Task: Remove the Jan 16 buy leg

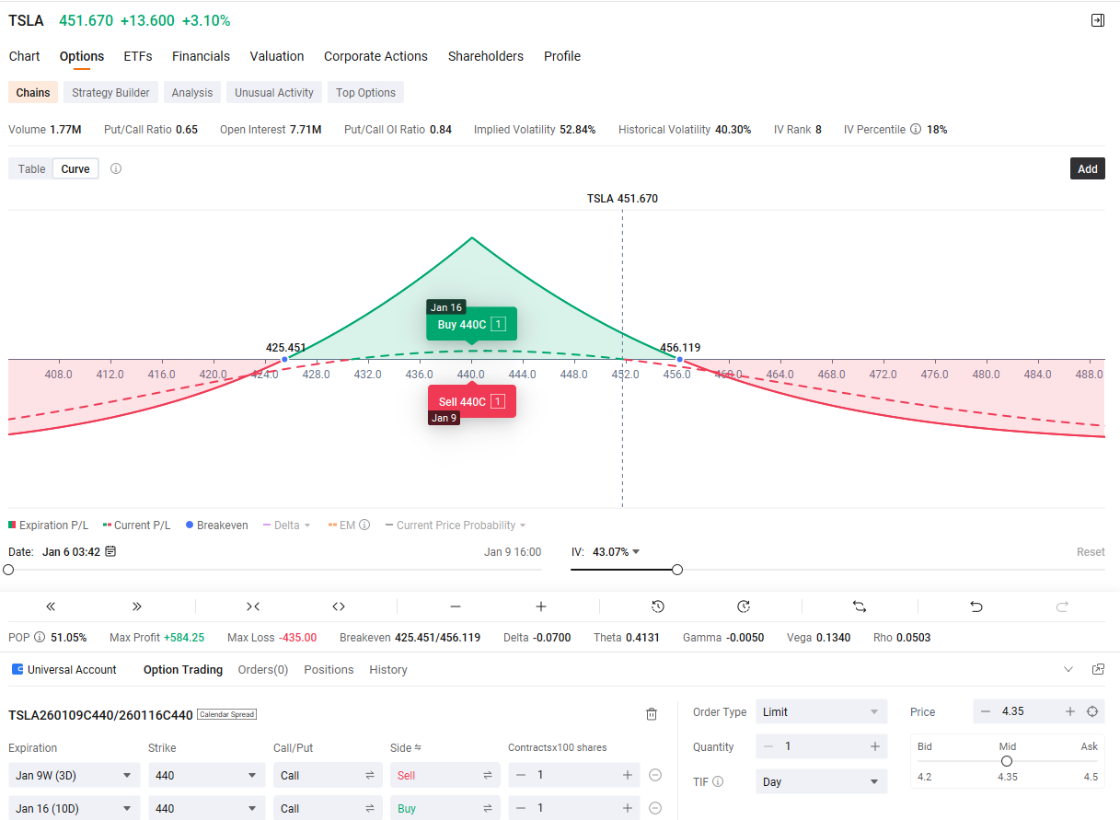Action: point(655,808)
